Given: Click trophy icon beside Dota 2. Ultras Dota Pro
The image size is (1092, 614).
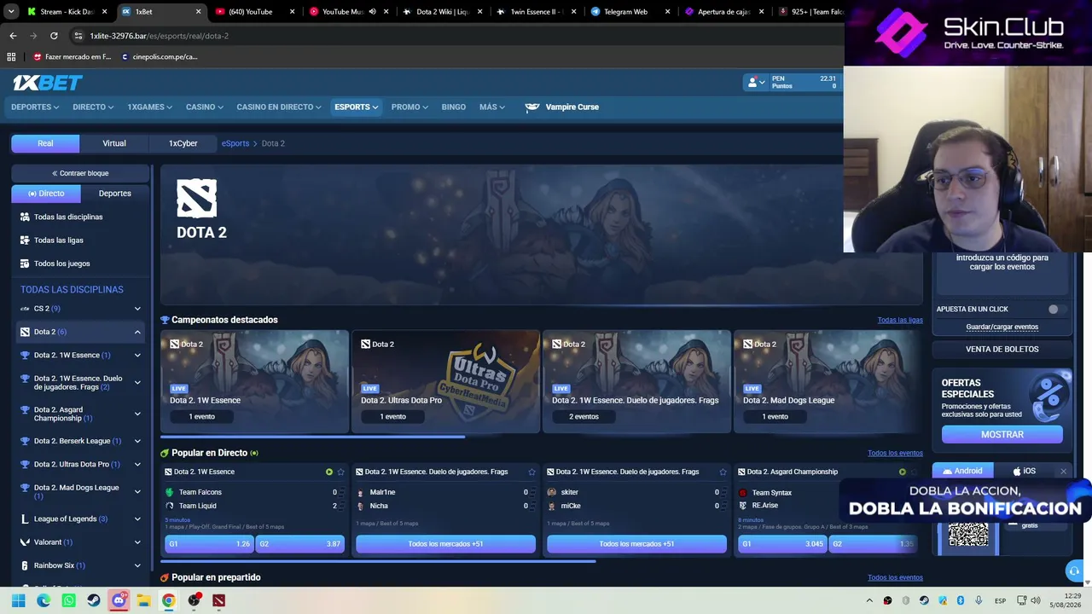Looking at the screenshot, I should (x=25, y=465).
